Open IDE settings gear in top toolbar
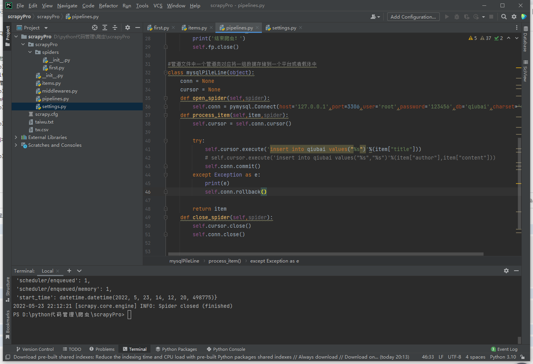 pos(514,17)
